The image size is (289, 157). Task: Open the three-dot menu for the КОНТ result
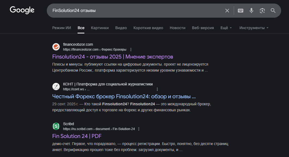(157, 89)
